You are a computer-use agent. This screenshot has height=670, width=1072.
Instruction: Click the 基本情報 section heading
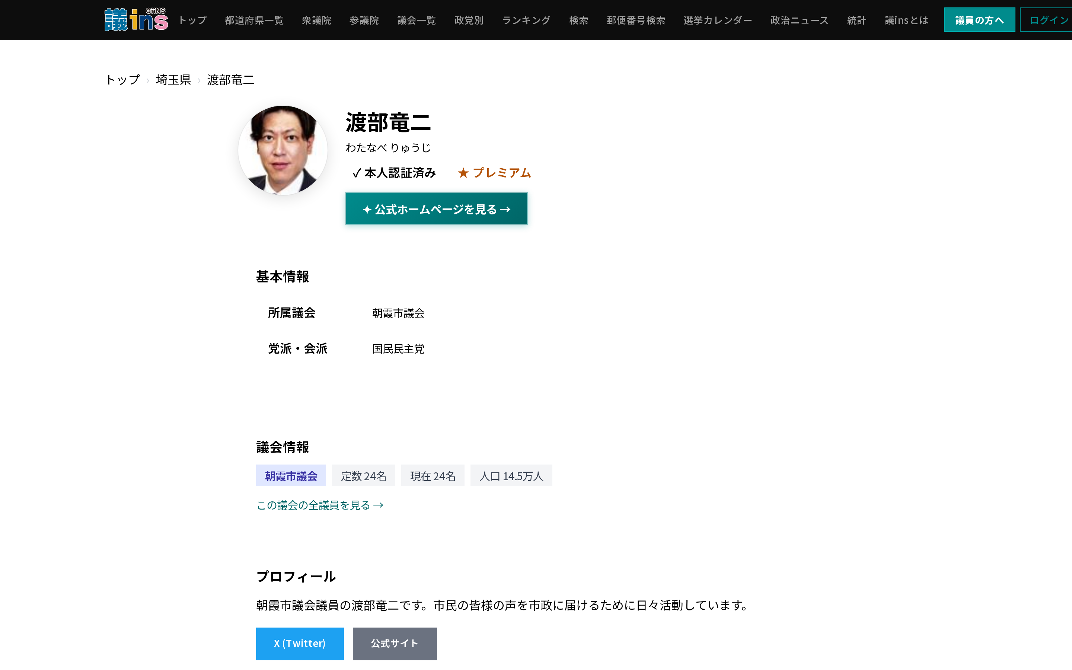pyautogui.click(x=283, y=277)
